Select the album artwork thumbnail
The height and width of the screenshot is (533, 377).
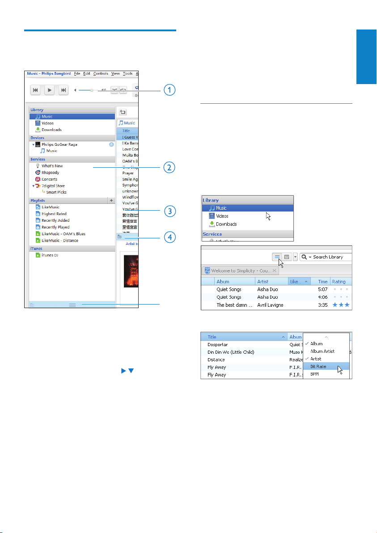[x=131, y=271]
